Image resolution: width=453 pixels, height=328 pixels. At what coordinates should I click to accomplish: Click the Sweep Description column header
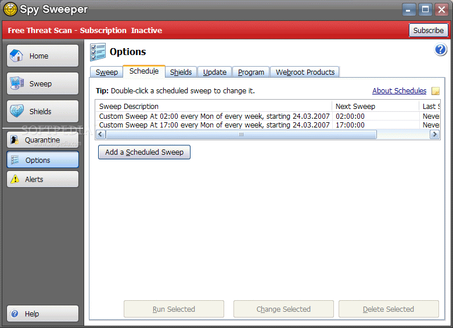pyautogui.click(x=214, y=107)
